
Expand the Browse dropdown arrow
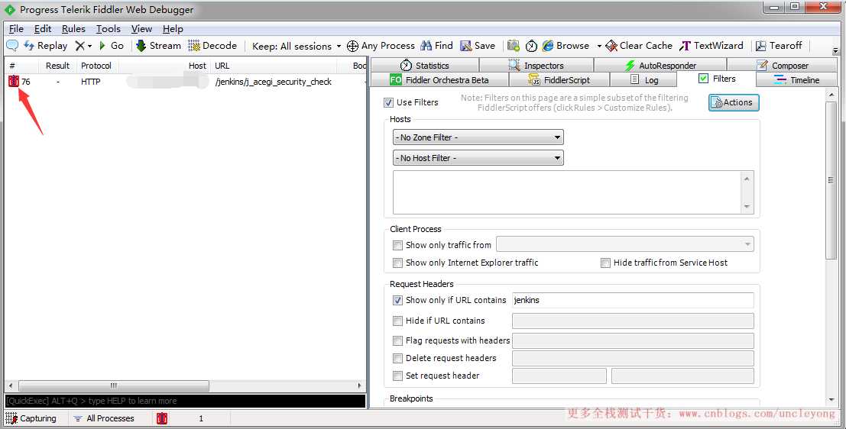pos(599,47)
